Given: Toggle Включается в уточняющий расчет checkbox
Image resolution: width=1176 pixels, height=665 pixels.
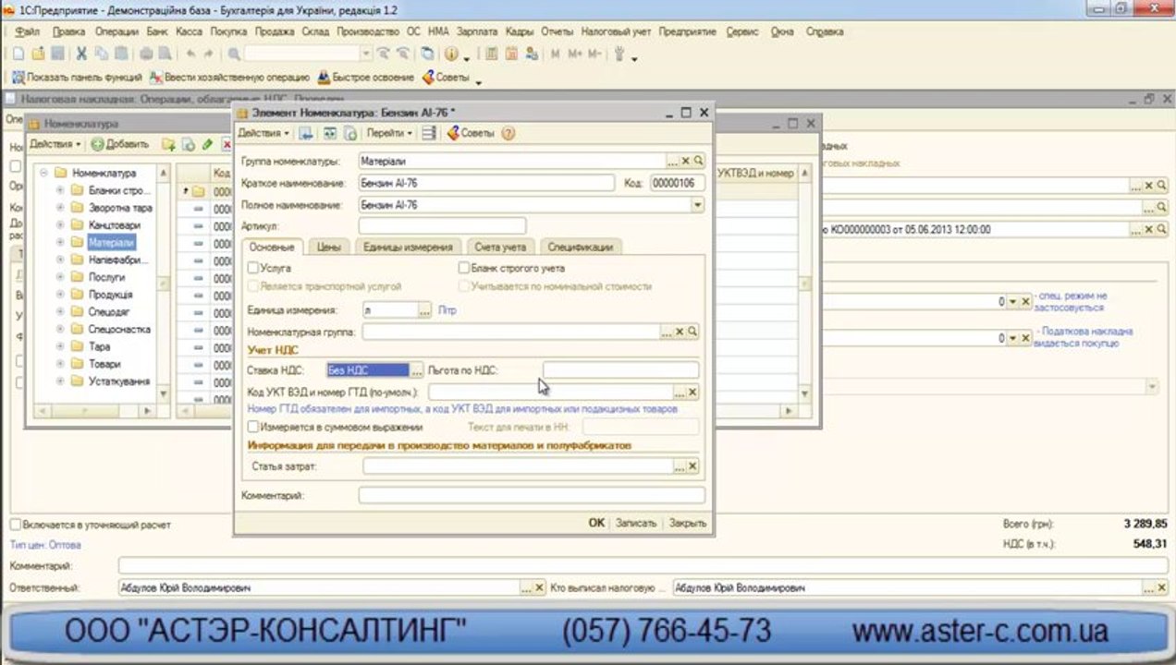Looking at the screenshot, I should [x=16, y=525].
